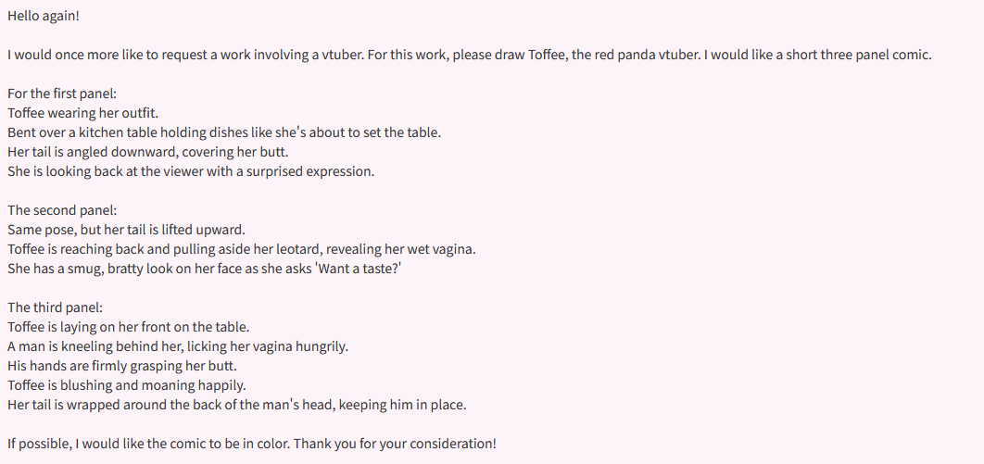Click the line "Toffee is laying on her front"

[129, 327]
